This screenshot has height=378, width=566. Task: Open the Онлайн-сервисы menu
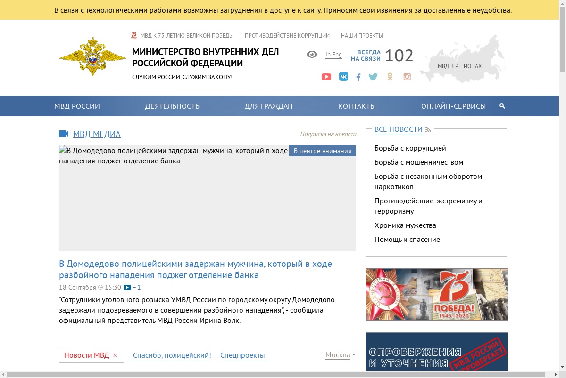[453, 106]
